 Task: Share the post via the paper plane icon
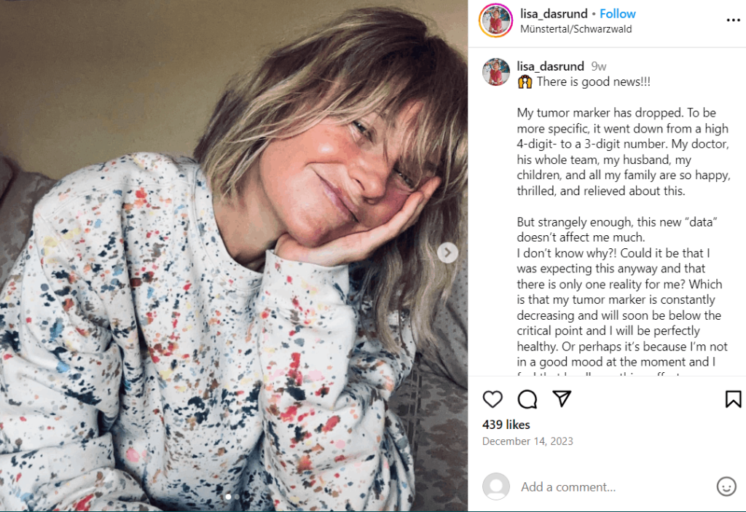tap(562, 399)
